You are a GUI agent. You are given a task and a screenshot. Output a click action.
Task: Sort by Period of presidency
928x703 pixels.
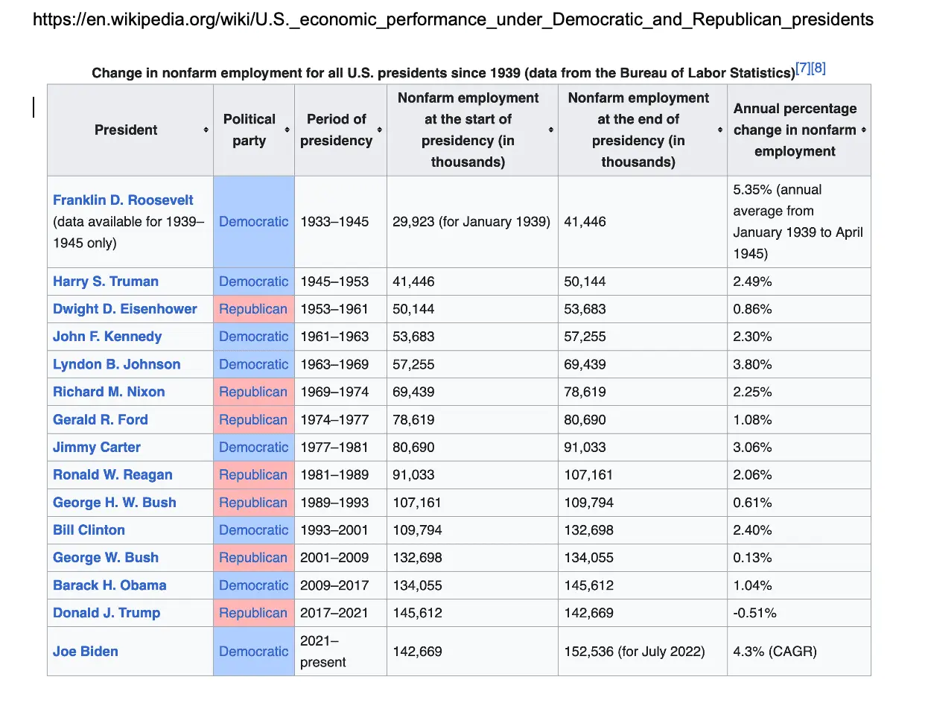pyautogui.click(x=379, y=130)
